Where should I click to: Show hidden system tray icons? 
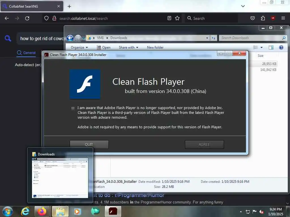click(x=241, y=212)
